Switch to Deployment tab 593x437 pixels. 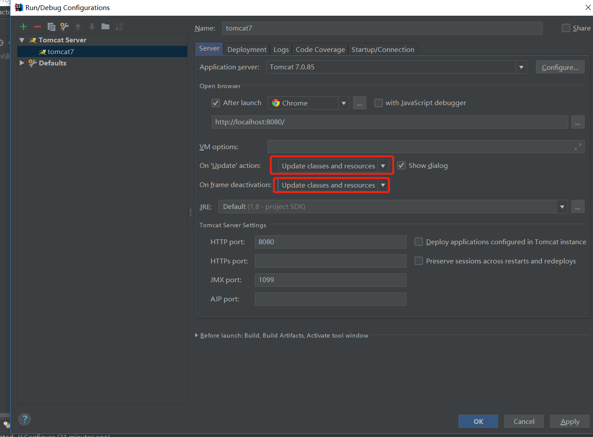tap(247, 49)
